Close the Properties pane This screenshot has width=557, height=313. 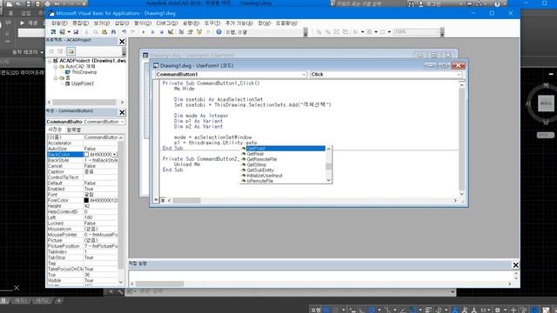[122, 112]
